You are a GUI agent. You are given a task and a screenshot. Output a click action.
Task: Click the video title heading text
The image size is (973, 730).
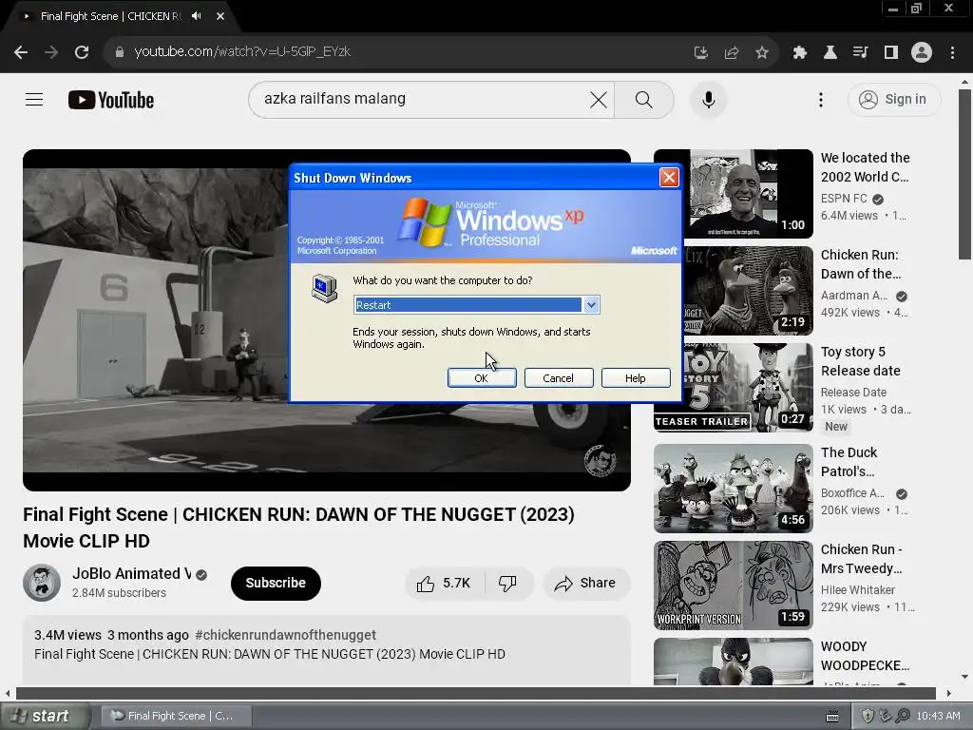click(x=298, y=528)
